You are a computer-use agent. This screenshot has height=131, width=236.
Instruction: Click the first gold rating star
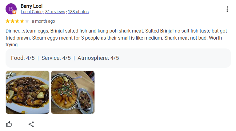click(x=8, y=21)
